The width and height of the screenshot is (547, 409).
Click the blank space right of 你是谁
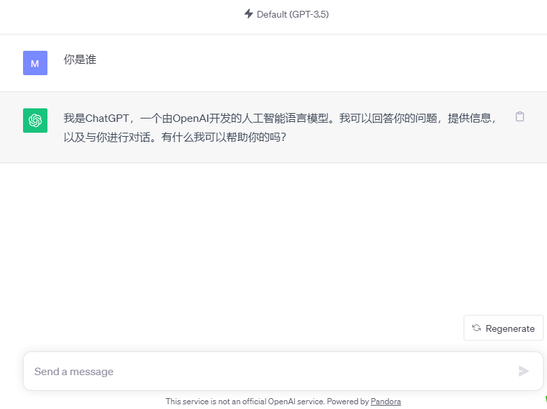(x=305, y=61)
